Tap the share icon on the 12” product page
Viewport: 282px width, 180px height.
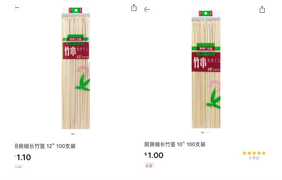click(134, 8)
